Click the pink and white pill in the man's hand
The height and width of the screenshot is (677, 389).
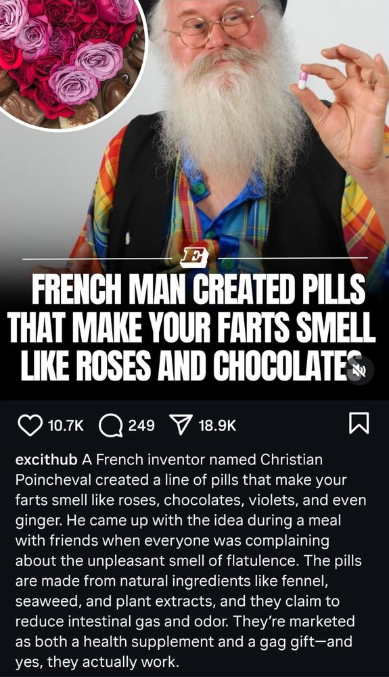coord(303,81)
